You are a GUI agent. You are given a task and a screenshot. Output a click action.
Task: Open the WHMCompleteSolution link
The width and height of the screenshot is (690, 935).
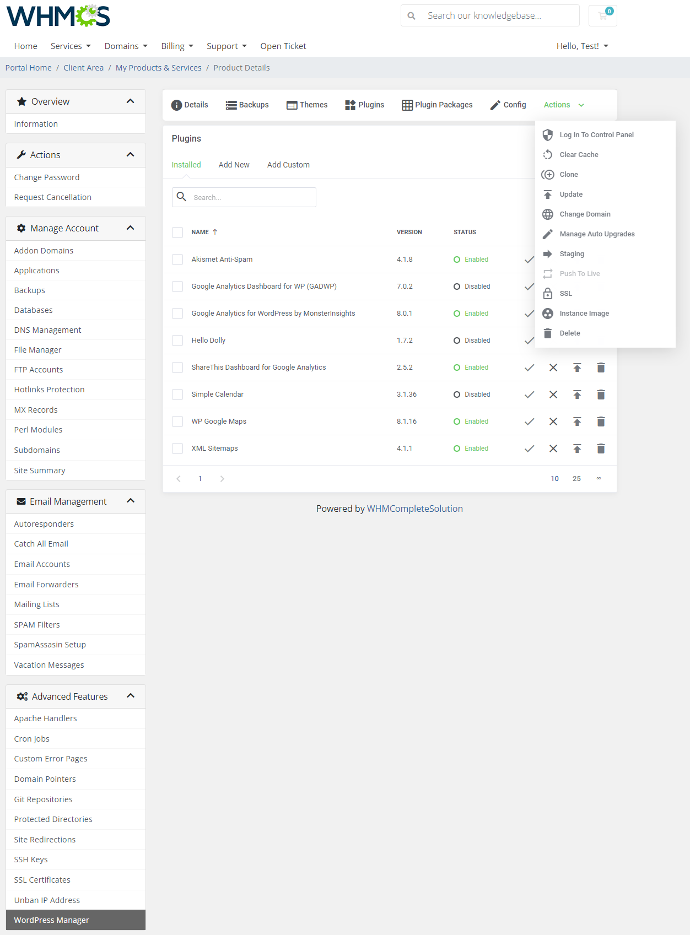tap(414, 509)
